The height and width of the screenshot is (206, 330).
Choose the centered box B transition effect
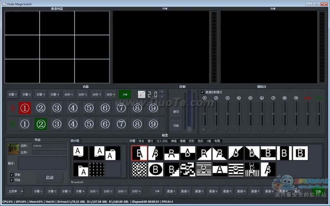click(300, 153)
